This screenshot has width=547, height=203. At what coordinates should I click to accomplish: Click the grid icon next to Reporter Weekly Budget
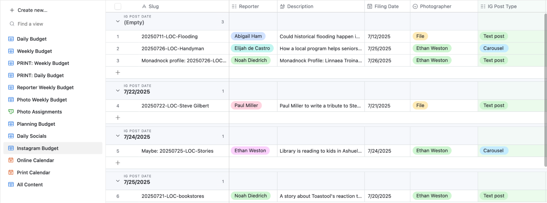click(x=11, y=88)
